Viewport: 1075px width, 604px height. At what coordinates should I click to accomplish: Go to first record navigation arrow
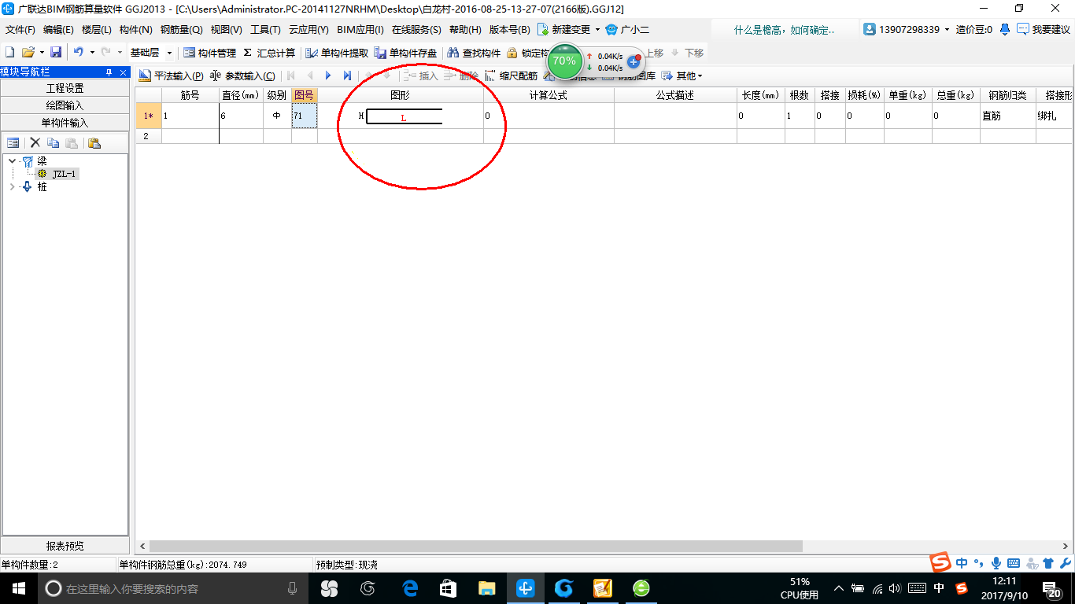(291, 75)
